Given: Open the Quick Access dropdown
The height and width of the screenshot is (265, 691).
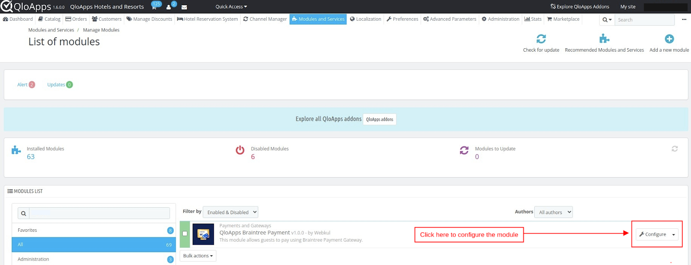Looking at the screenshot, I should [x=231, y=6].
